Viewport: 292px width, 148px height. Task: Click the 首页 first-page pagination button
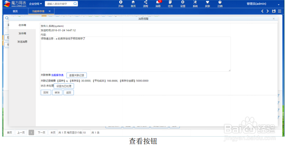pyautogui.click(x=10, y=132)
